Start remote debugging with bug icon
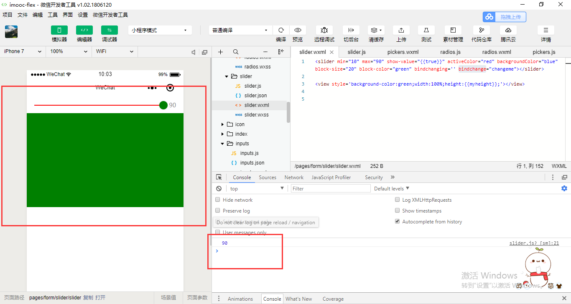 (324, 30)
